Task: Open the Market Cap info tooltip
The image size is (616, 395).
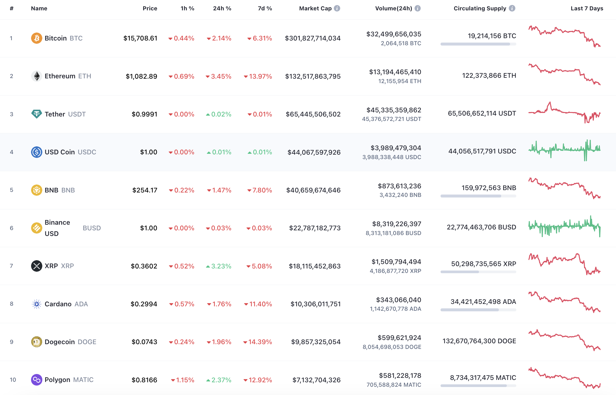Action: click(x=336, y=8)
